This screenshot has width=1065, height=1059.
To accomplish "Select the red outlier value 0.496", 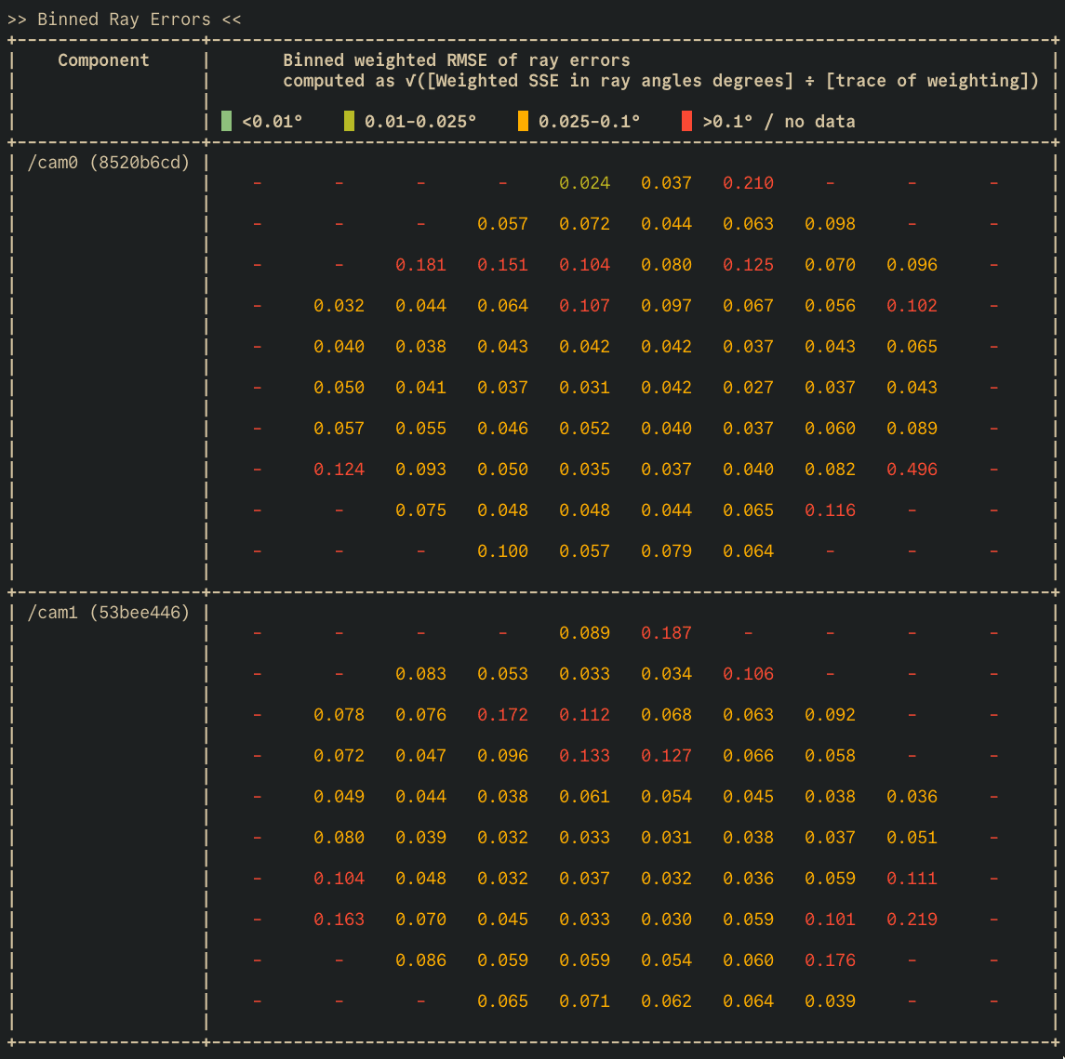I will point(912,470).
